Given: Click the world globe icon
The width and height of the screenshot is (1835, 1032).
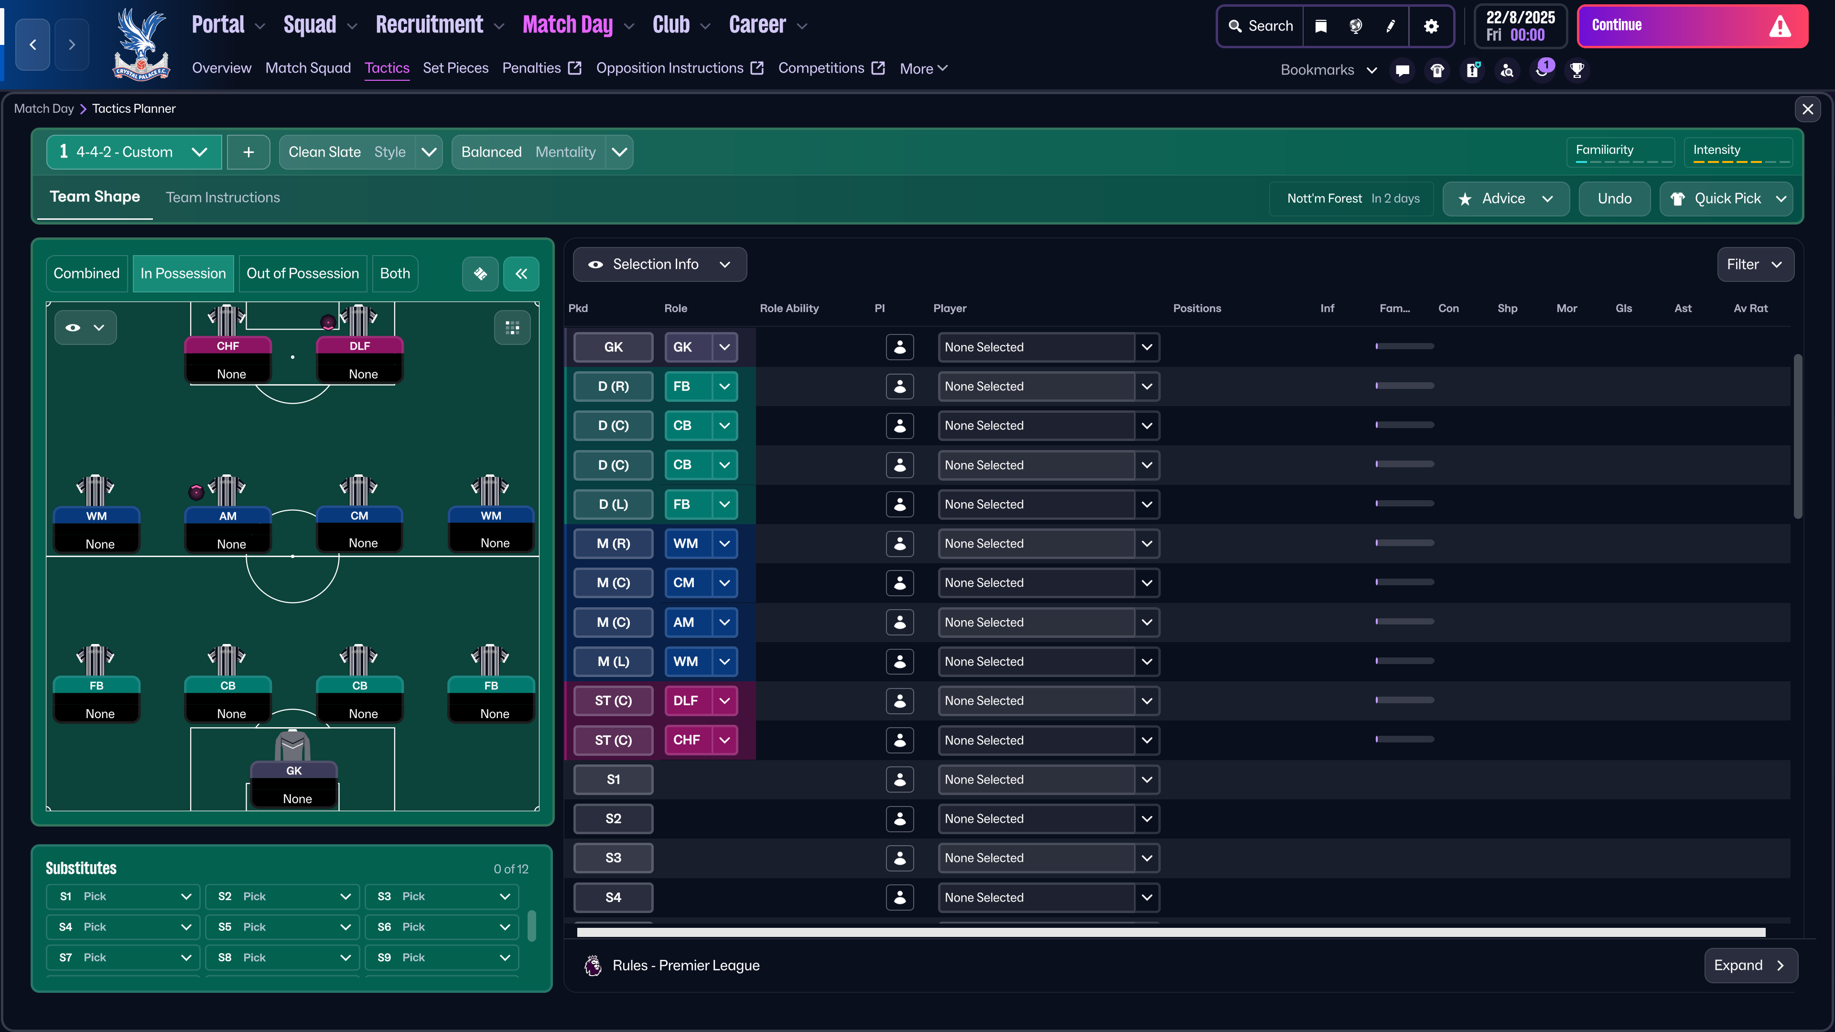Looking at the screenshot, I should click(1356, 26).
